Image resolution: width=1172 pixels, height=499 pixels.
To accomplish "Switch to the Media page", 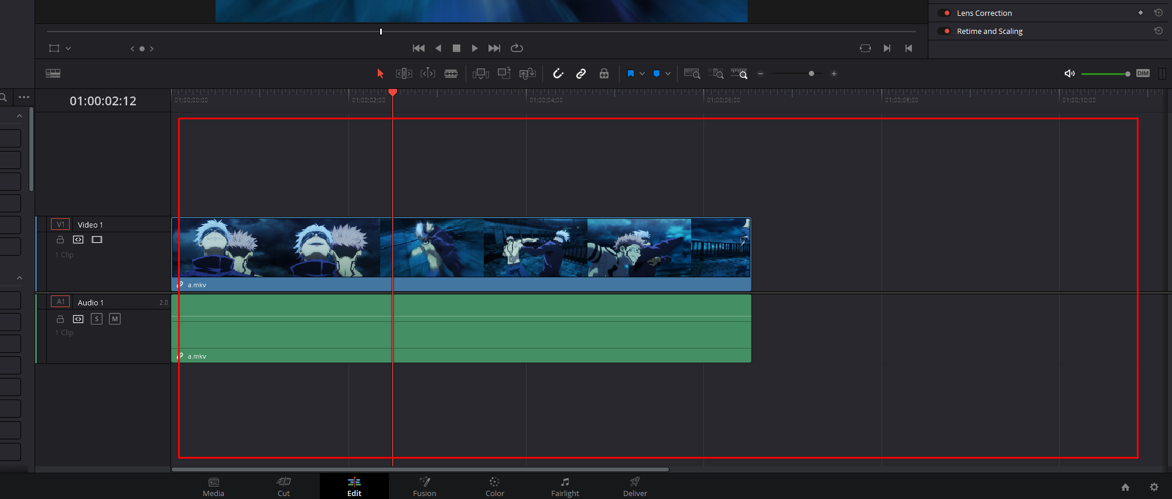I will pos(214,487).
